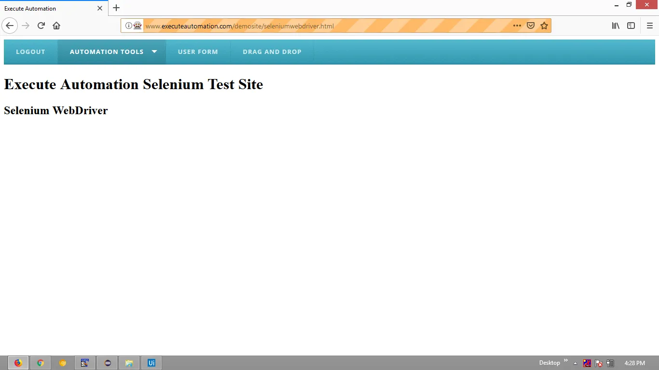
Task: Expand the Automation Tools dropdown arrow
Action: (154, 52)
